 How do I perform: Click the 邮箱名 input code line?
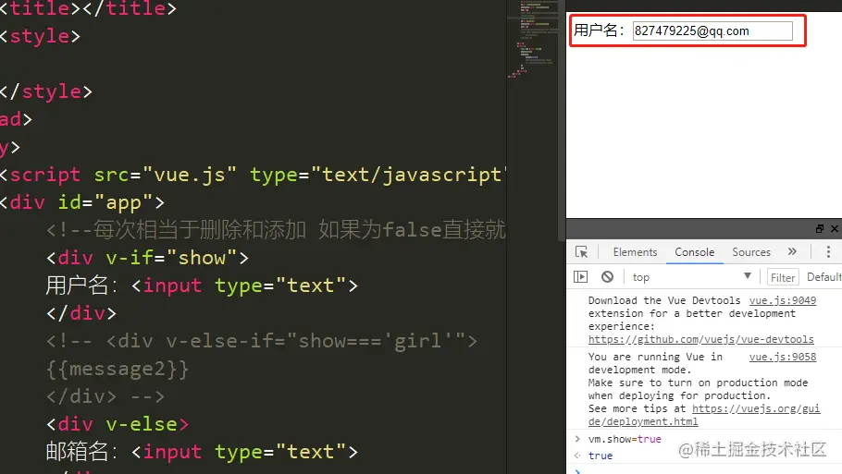202,452
